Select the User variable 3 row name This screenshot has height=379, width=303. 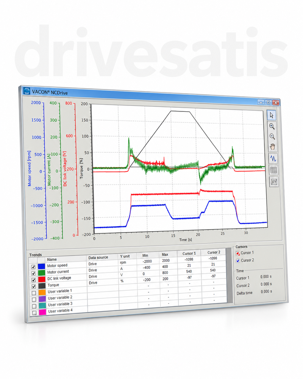[60, 304]
